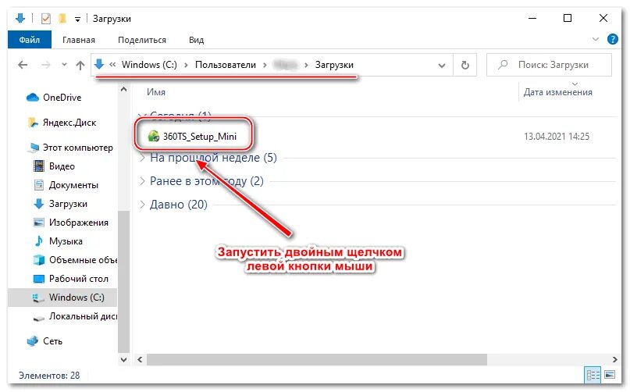Open Объемные объекты in sidebar
Viewport: 630px width, 392px height.
(x=83, y=260)
